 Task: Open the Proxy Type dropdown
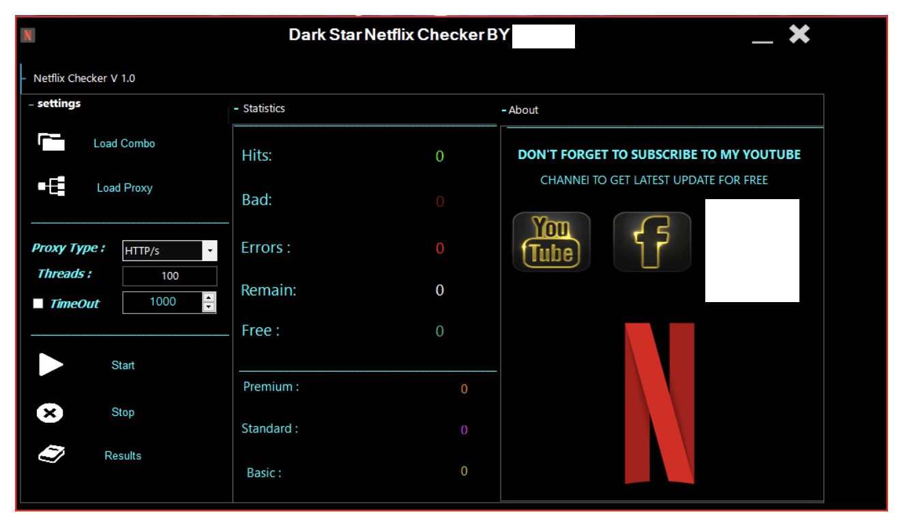pos(209,250)
